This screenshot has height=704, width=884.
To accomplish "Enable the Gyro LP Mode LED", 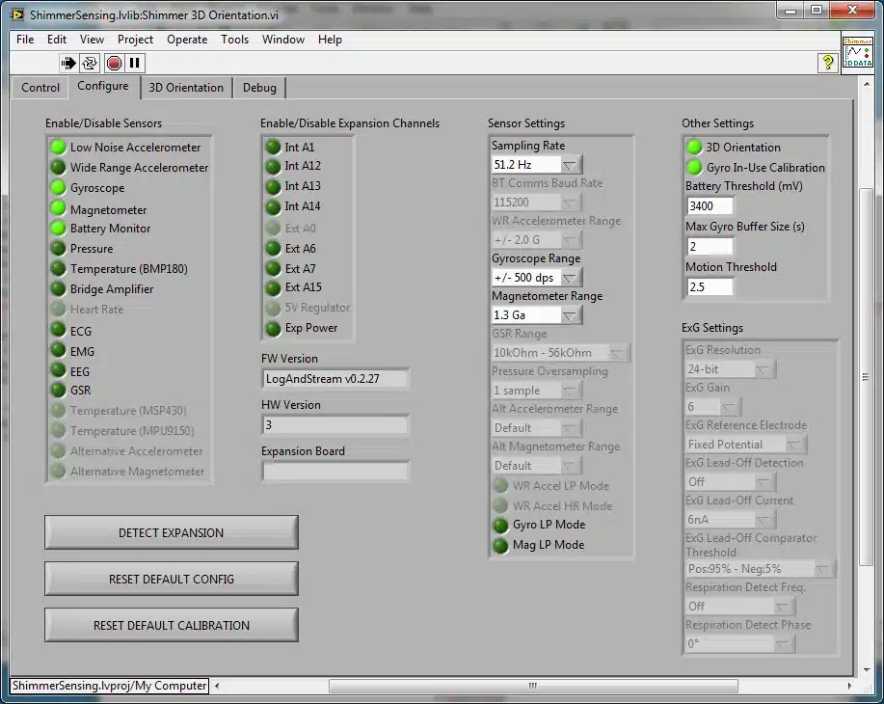I will click(500, 526).
